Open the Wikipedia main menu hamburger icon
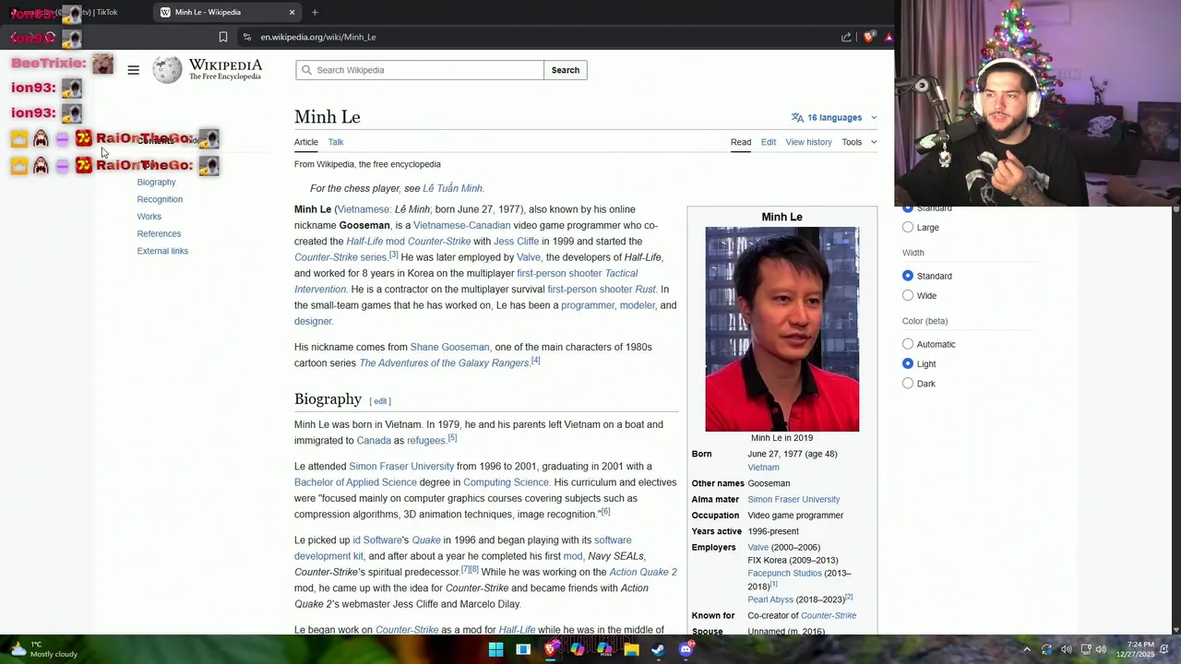 point(133,70)
